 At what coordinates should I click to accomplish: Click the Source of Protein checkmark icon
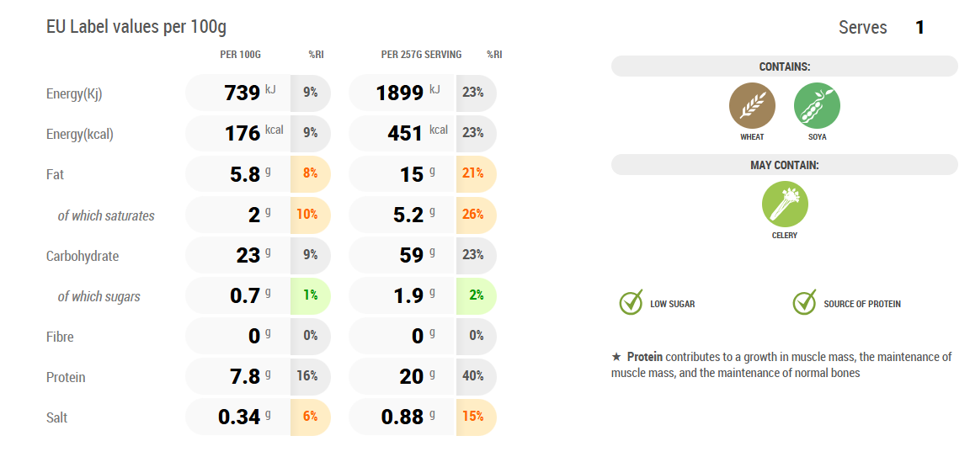pos(804,303)
